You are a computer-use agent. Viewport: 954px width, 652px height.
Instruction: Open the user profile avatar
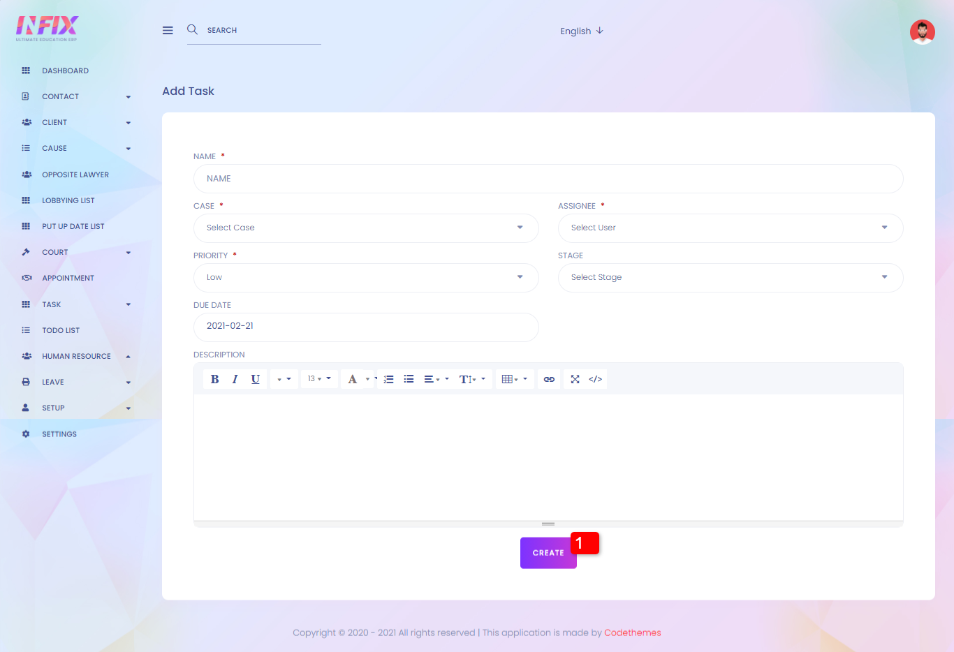(x=922, y=31)
